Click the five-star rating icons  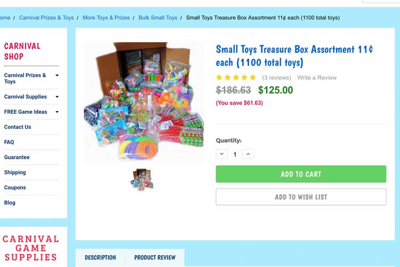point(236,77)
